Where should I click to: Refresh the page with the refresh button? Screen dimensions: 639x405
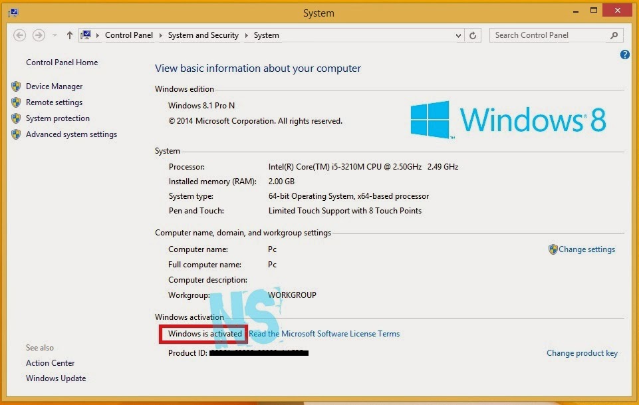[x=473, y=36]
